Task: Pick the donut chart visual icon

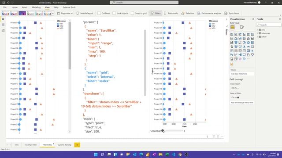Action: click(248, 43)
